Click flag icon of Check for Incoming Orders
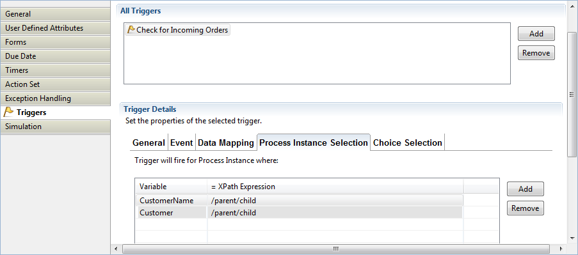The image size is (578, 255). (131, 30)
